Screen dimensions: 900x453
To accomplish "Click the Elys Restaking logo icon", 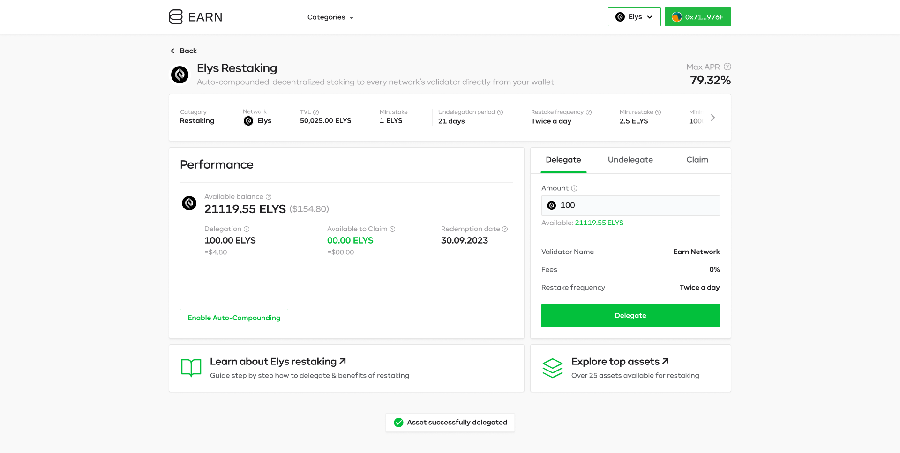I will (180, 74).
